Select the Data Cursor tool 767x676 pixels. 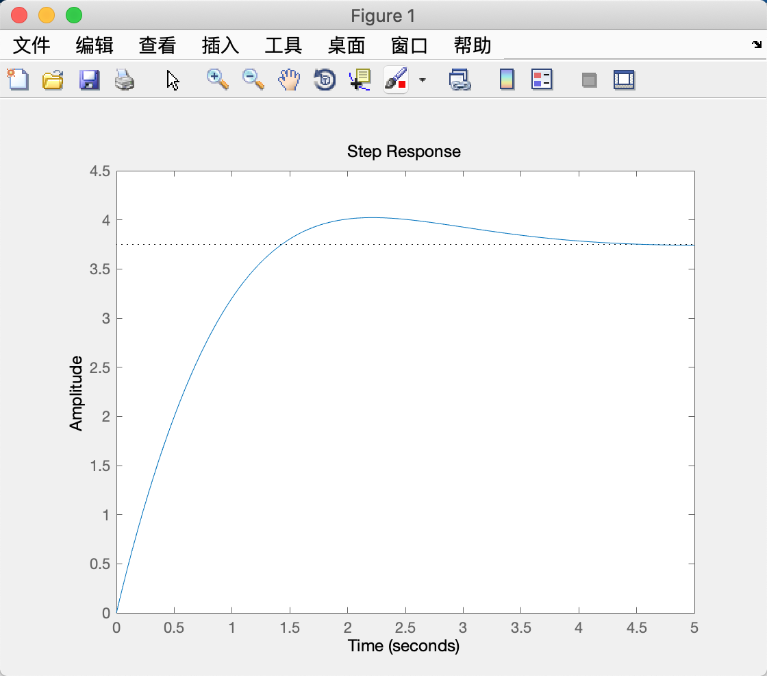point(359,80)
